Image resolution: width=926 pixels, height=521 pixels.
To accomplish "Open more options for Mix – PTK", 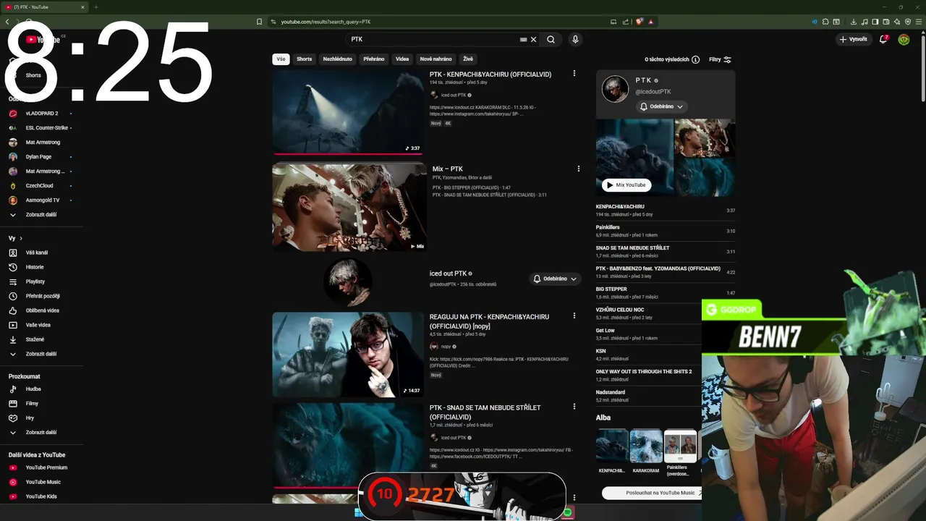I will tap(578, 169).
